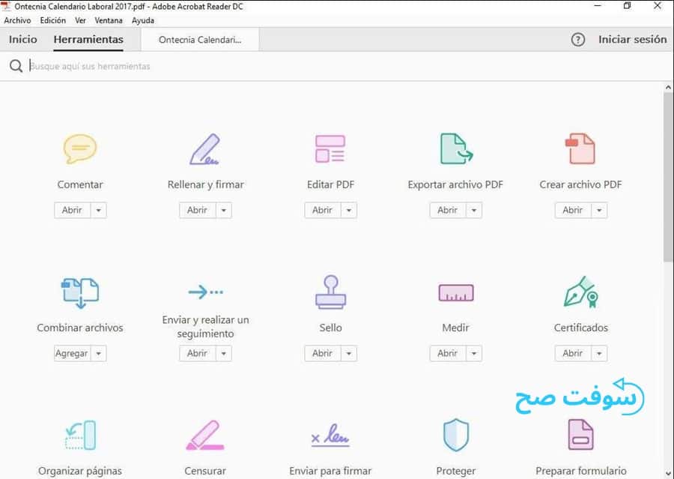This screenshot has height=479, width=674.
Task: Click the search magnifier icon
Action: (x=16, y=66)
